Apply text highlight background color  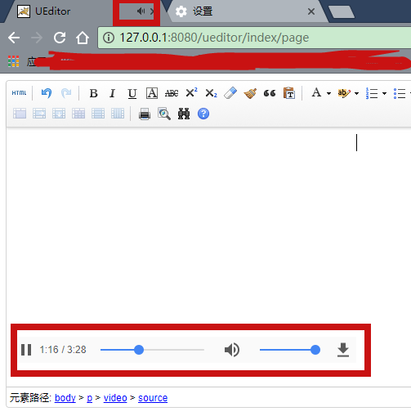[x=344, y=93]
